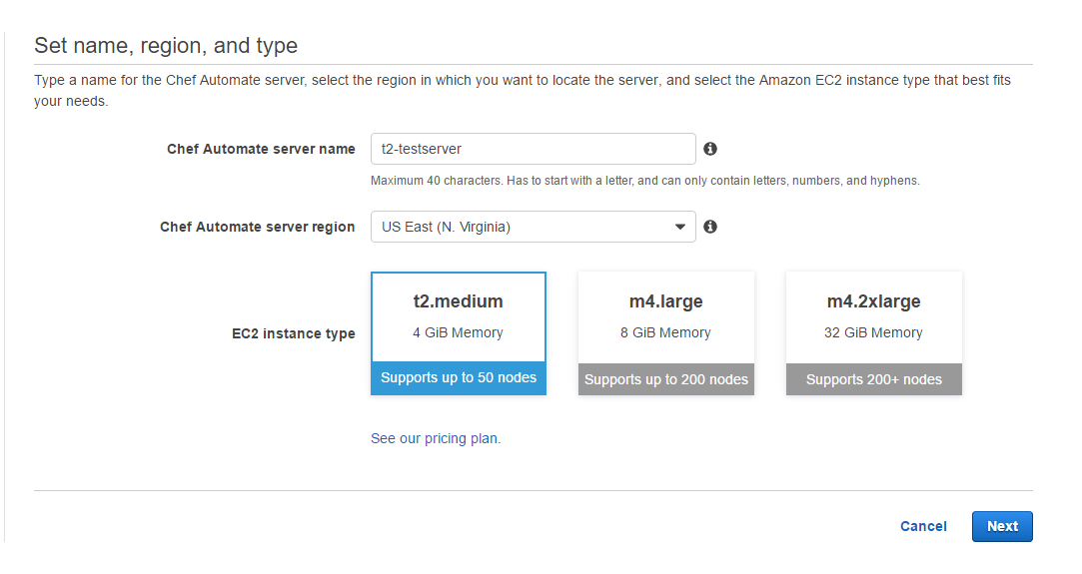Click the 32 GiB Memory text
This screenshot has height=574, width=1082.
873,332
